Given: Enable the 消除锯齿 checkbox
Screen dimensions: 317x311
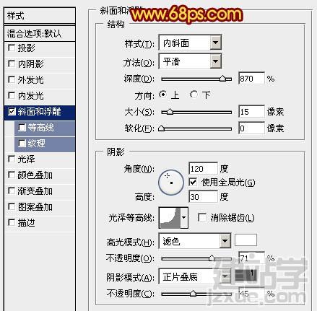Looking at the screenshot, I should point(201,217).
